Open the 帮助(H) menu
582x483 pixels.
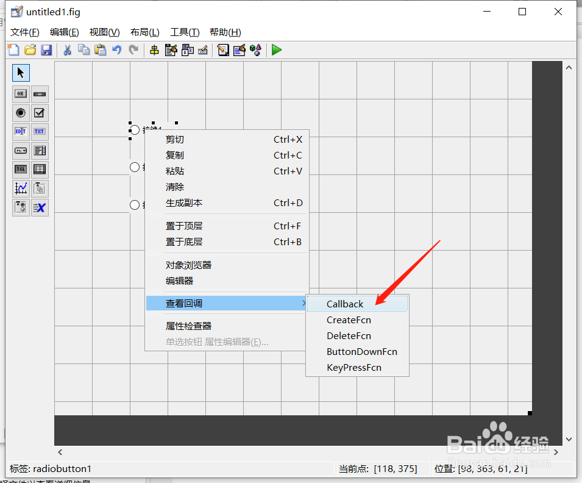pos(225,32)
